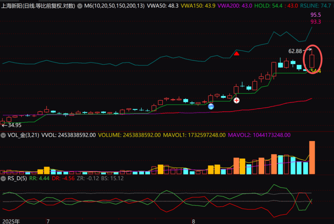Click the 93.3 price label

coord(315,22)
